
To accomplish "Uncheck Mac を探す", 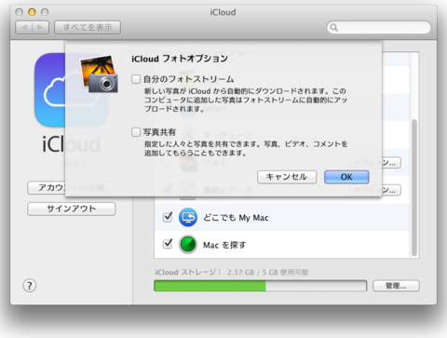I will [x=168, y=244].
